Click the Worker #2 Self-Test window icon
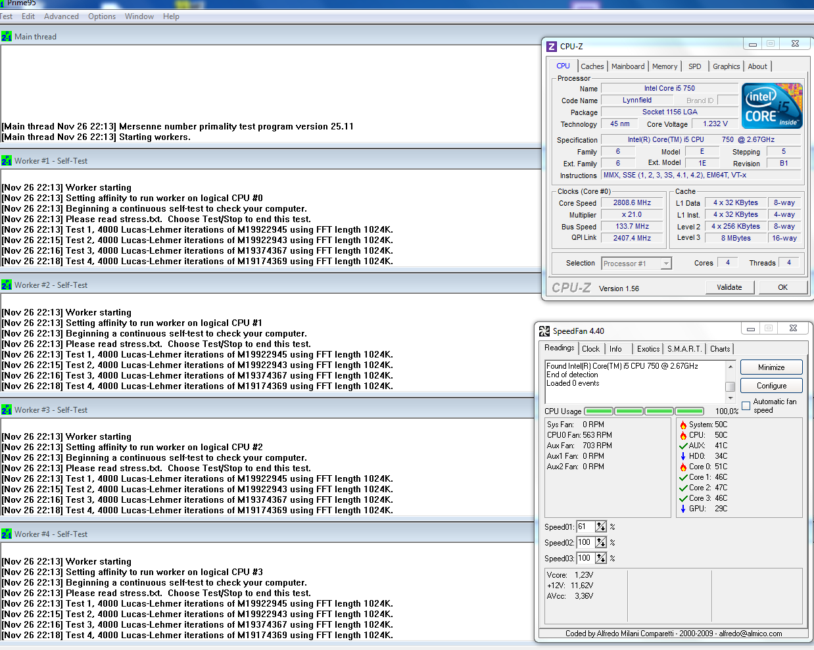 (6, 285)
